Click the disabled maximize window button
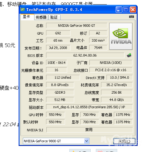The height and width of the screenshot is (152, 152). point(126,10)
